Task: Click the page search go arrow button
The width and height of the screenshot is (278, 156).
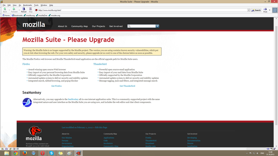Action: (x=158, y=26)
